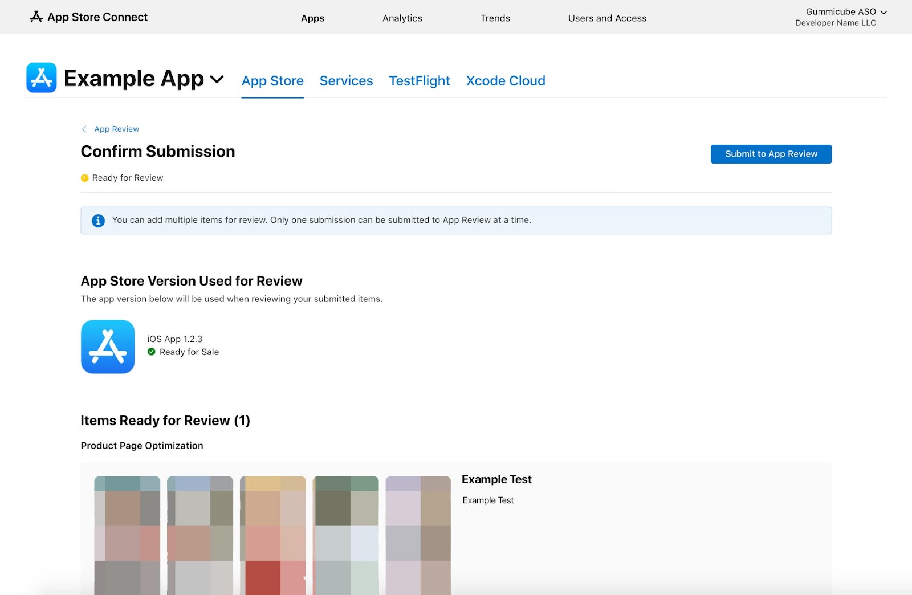
Task: Click the large iOS App 1.2.3 icon
Action: coord(108,347)
